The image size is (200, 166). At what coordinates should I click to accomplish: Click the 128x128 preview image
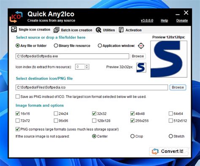coord(169,59)
